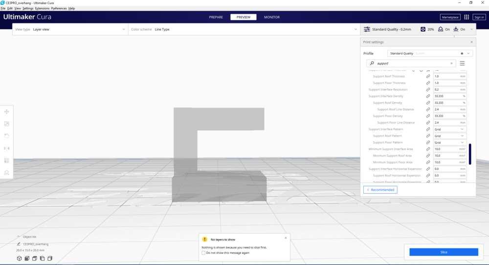
Task: Switch to 3D perspective view cube icon
Action: tap(20, 258)
